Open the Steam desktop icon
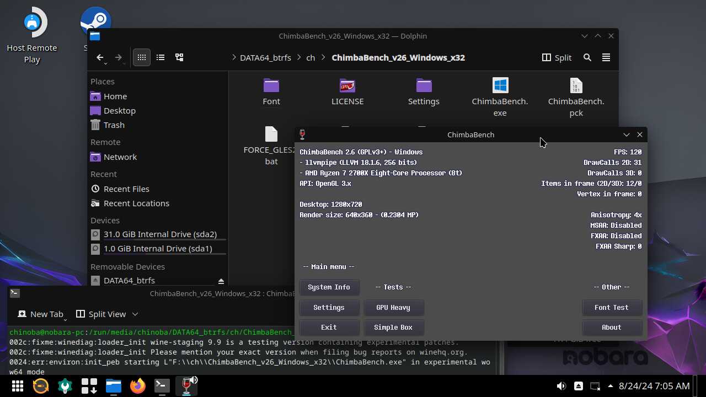The width and height of the screenshot is (706, 397). pyautogui.click(x=95, y=21)
